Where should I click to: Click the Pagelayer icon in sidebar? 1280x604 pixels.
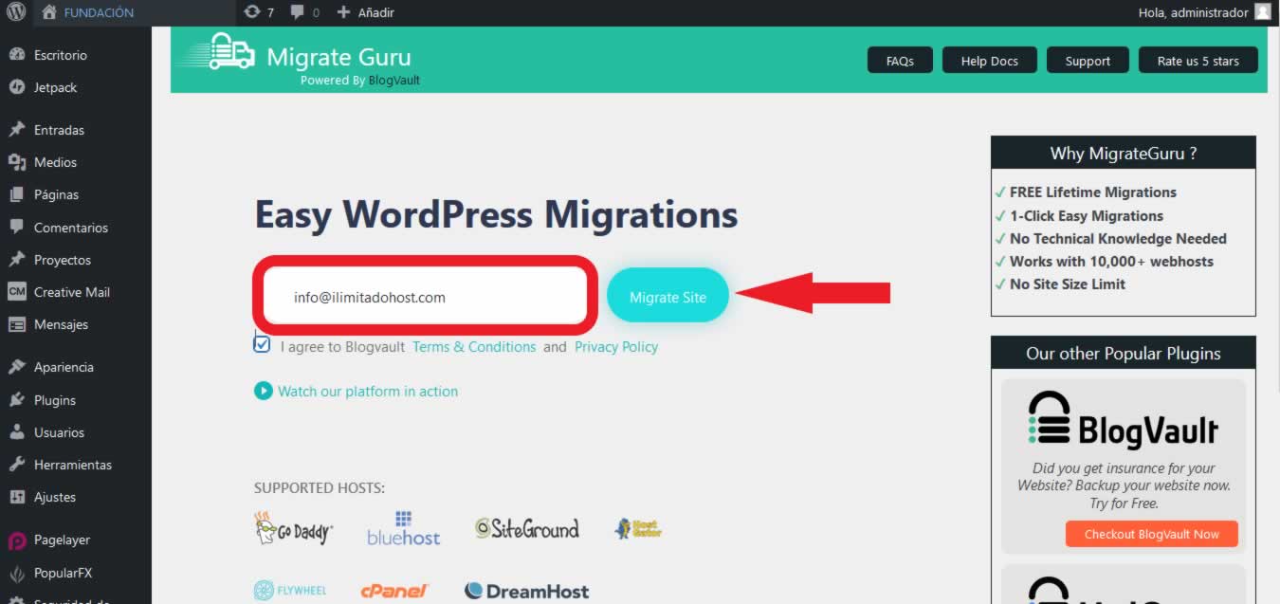(x=16, y=540)
